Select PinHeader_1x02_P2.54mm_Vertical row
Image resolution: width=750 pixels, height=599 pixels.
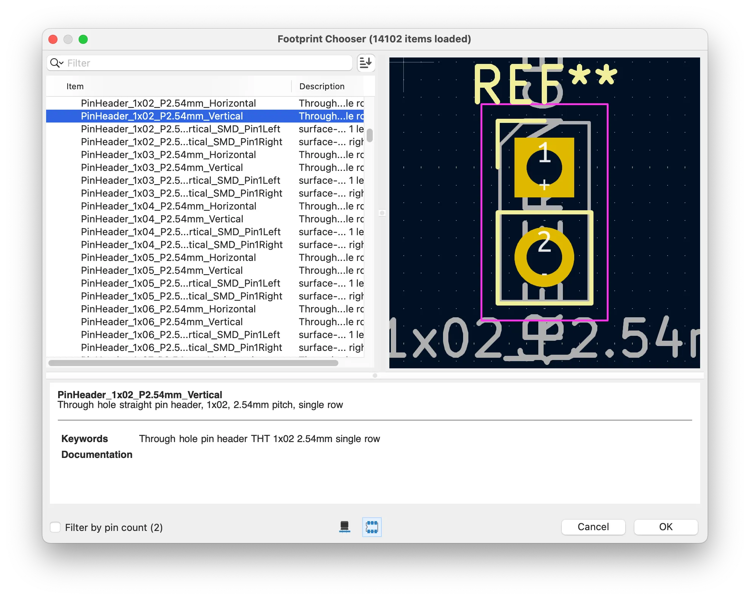(205, 116)
